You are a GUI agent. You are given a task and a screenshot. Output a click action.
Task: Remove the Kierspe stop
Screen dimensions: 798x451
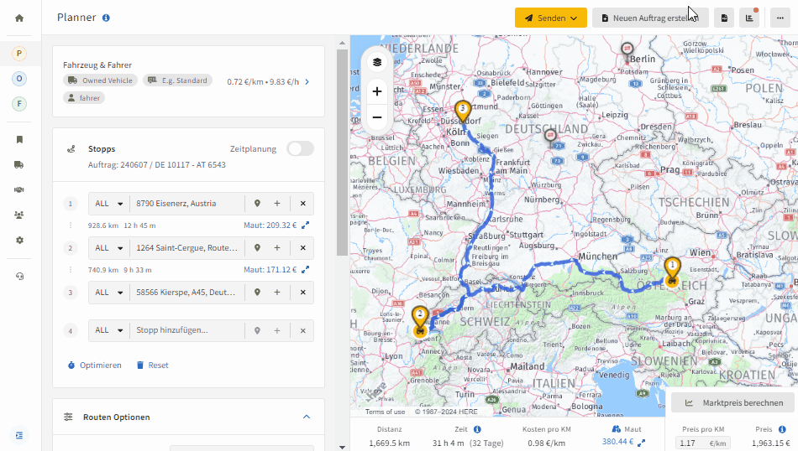pyautogui.click(x=302, y=293)
